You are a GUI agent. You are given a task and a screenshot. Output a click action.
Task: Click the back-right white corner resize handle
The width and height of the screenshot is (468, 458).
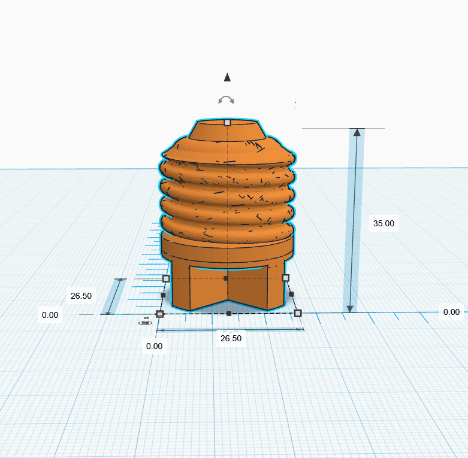tap(286, 278)
